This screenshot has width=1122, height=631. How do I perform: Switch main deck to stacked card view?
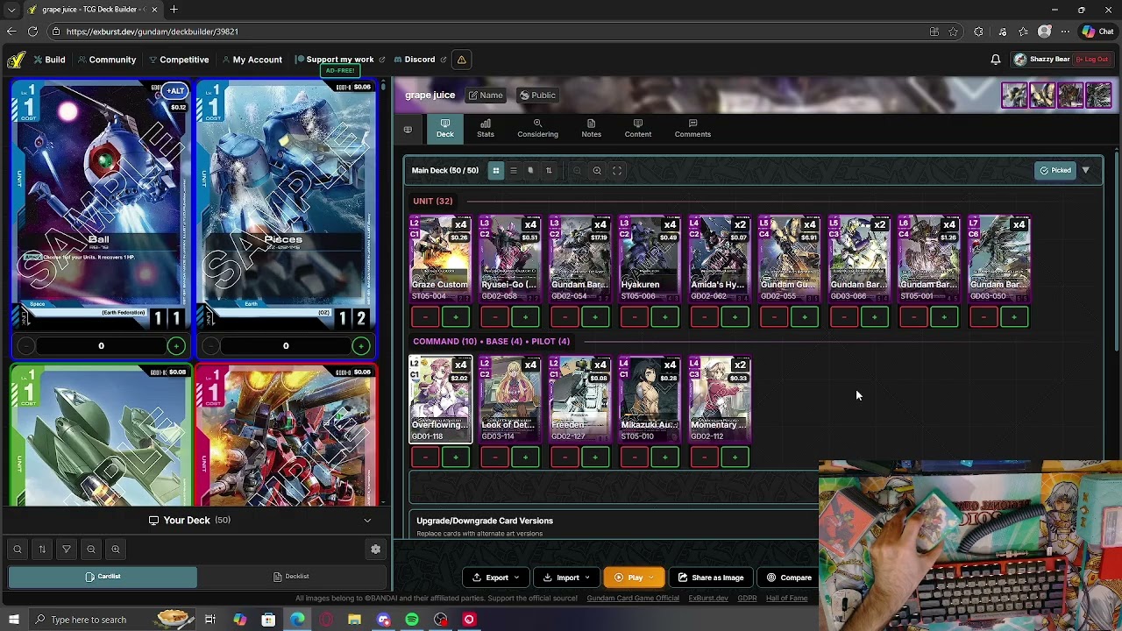531,171
